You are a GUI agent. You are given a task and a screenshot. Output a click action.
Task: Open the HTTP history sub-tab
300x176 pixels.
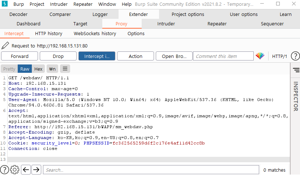point(48,34)
